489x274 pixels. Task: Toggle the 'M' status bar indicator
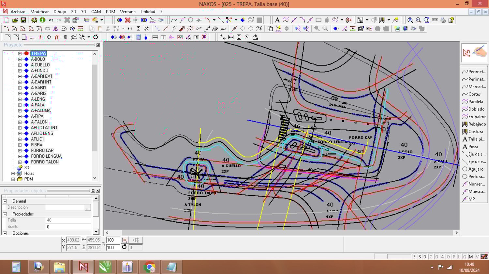point(471,257)
